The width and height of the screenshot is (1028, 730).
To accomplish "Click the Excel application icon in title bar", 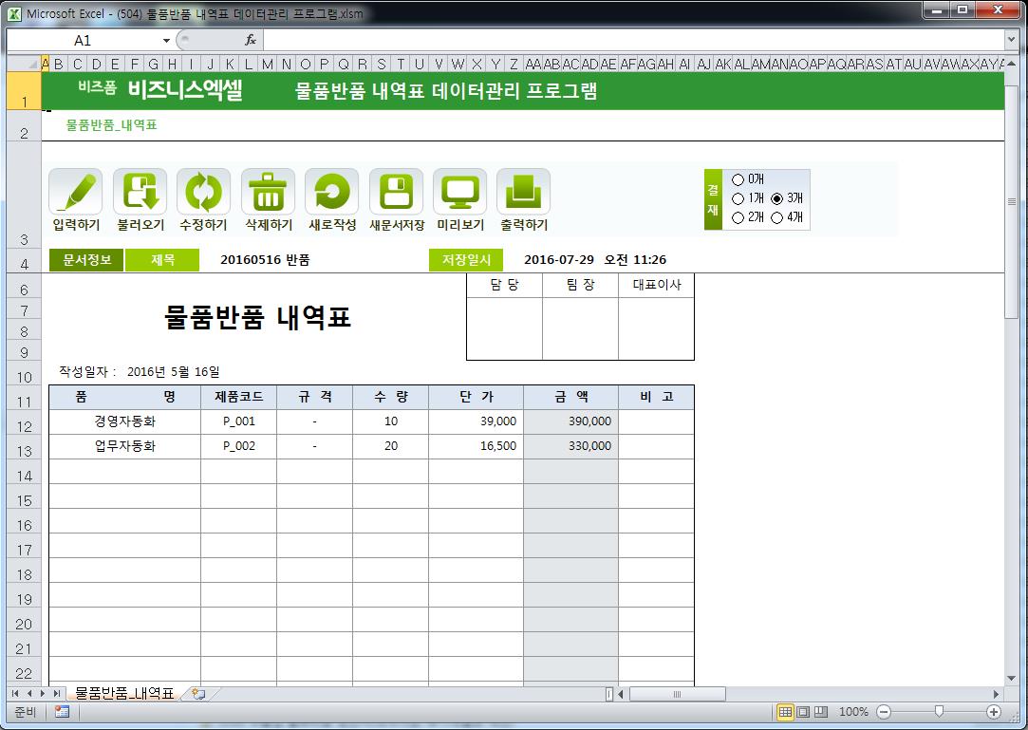I will 14,13.
